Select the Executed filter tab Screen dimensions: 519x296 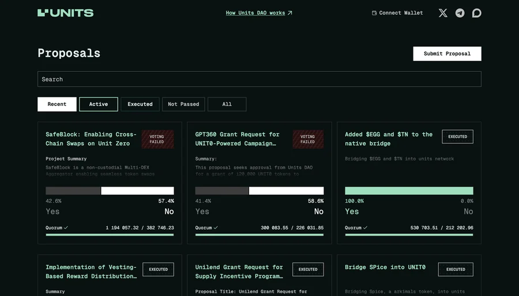click(x=140, y=104)
